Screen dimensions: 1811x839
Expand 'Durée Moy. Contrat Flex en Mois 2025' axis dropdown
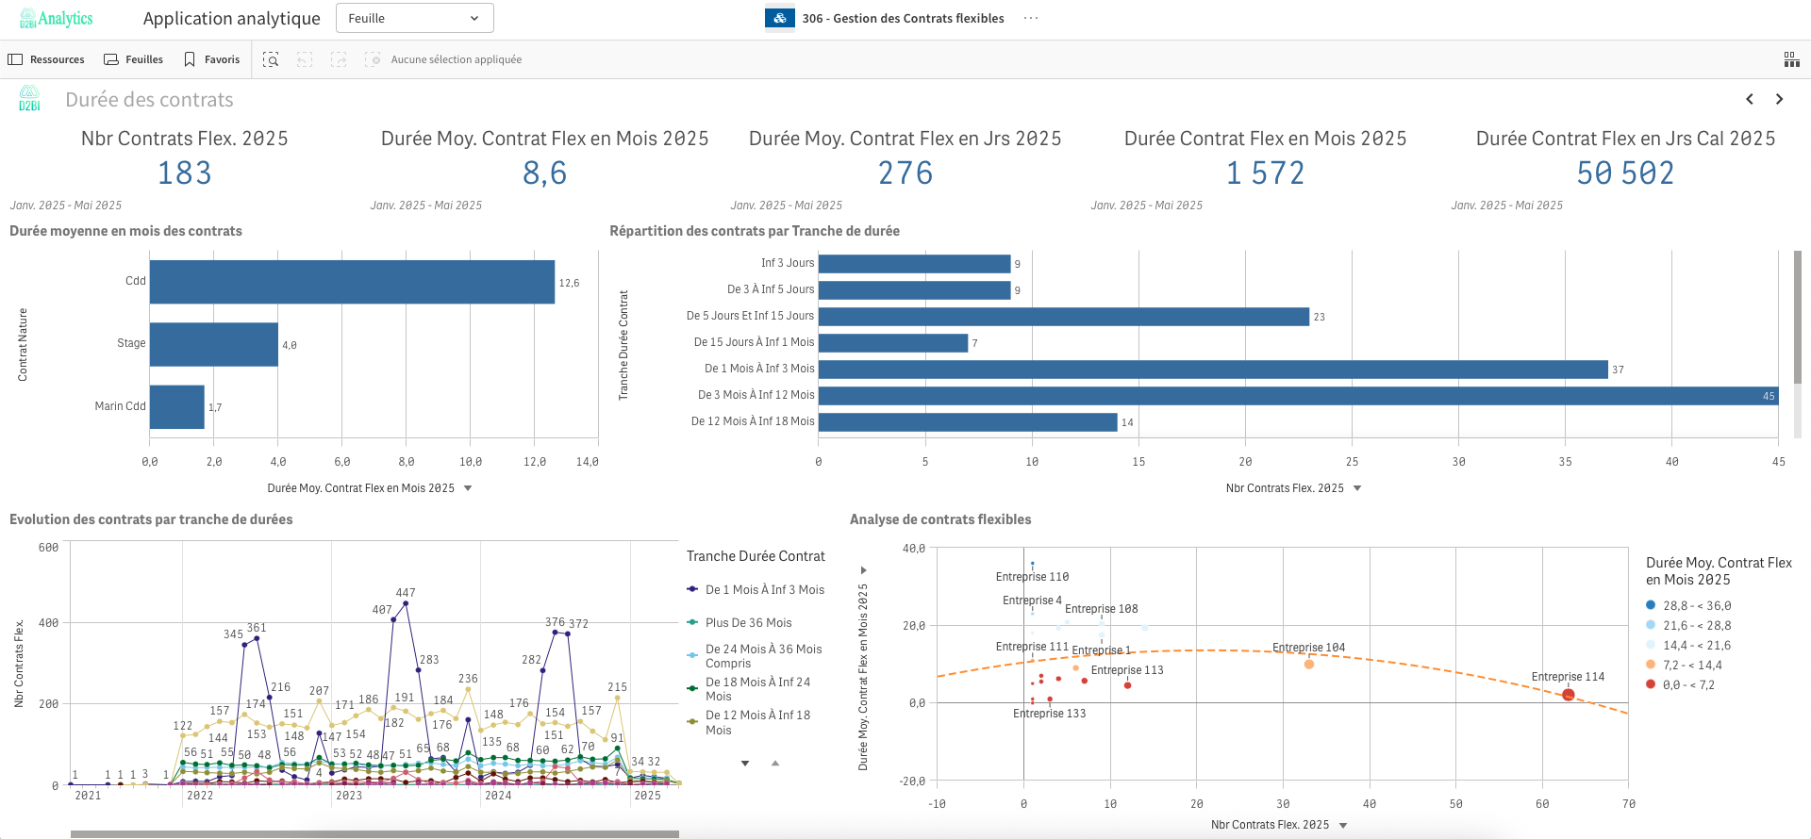point(468,488)
